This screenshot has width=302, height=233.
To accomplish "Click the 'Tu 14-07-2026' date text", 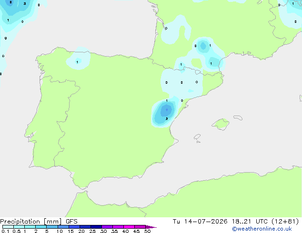I will [x=200, y=222].
